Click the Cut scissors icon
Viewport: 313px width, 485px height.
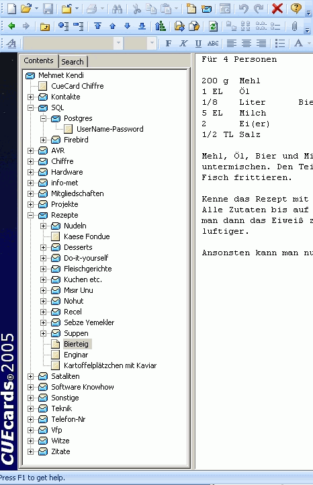pos(136,8)
